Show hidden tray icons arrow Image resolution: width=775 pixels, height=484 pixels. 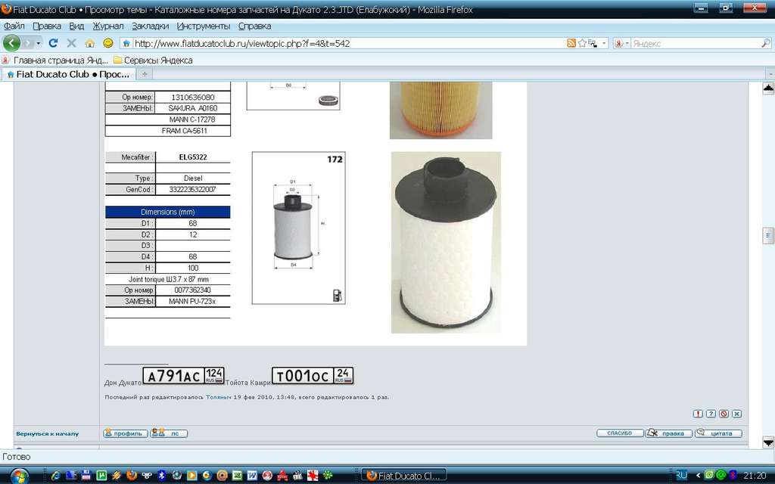point(698,476)
